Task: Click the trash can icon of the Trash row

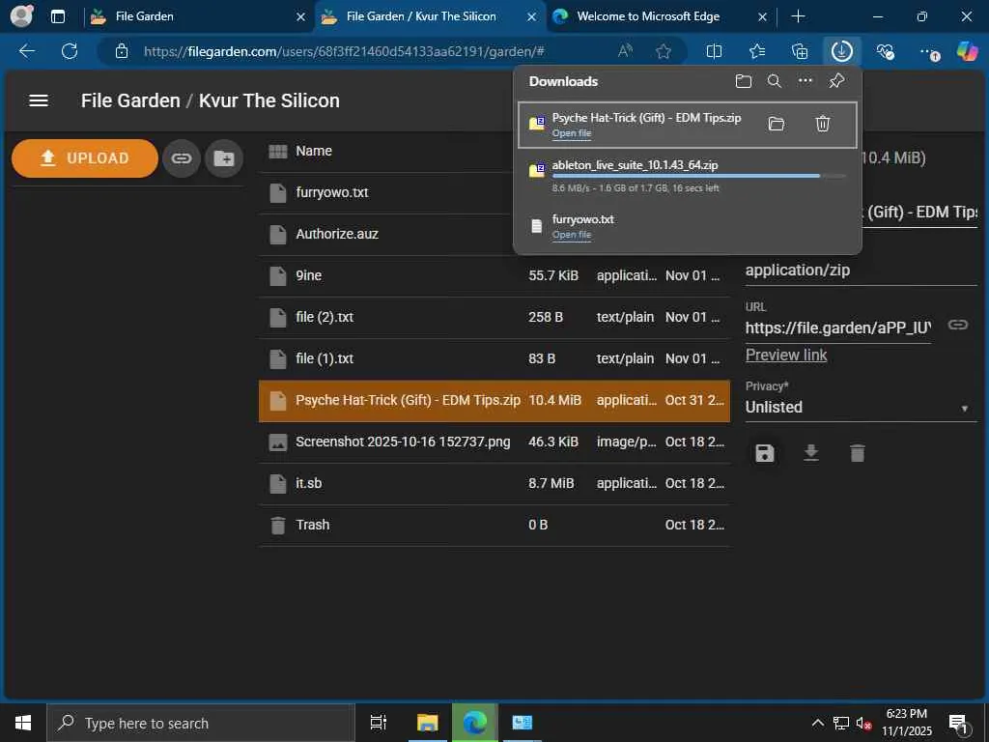Action: (278, 525)
